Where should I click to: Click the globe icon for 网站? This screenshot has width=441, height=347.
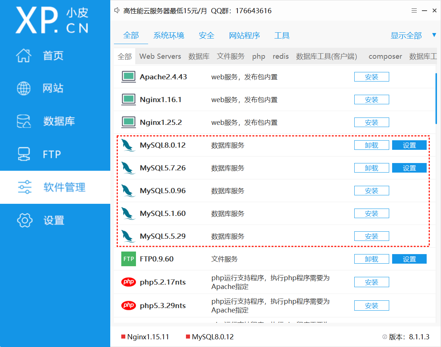click(24, 88)
